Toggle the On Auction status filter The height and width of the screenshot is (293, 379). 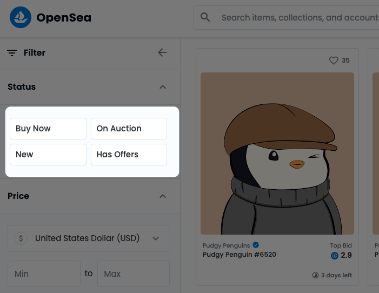click(129, 129)
